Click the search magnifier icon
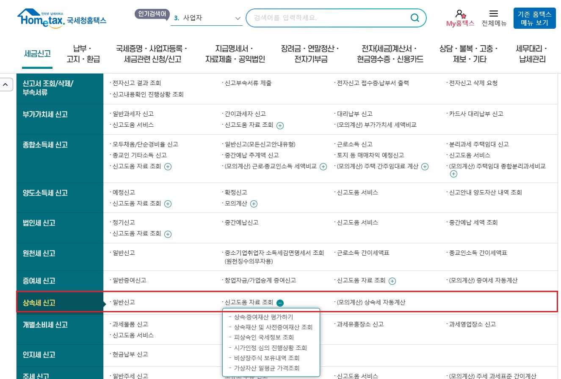 tap(414, 18)
